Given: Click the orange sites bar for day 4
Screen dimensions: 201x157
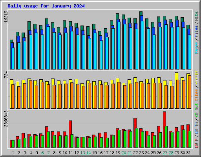Looking at the screenshot, I should (31, 95).
